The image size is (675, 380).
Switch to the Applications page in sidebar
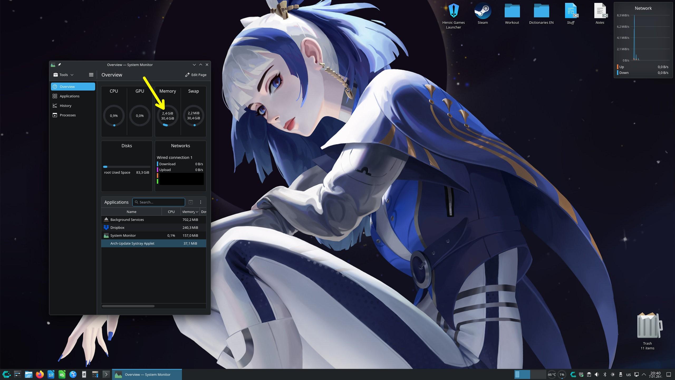pyautogui.click(x=69, y=96)
